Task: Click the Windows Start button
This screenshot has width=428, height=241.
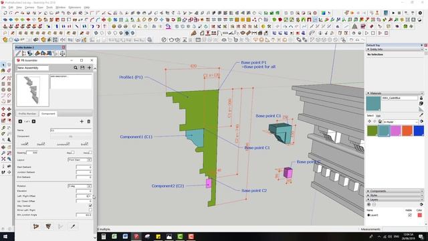Action: click(x=5, y=236)
